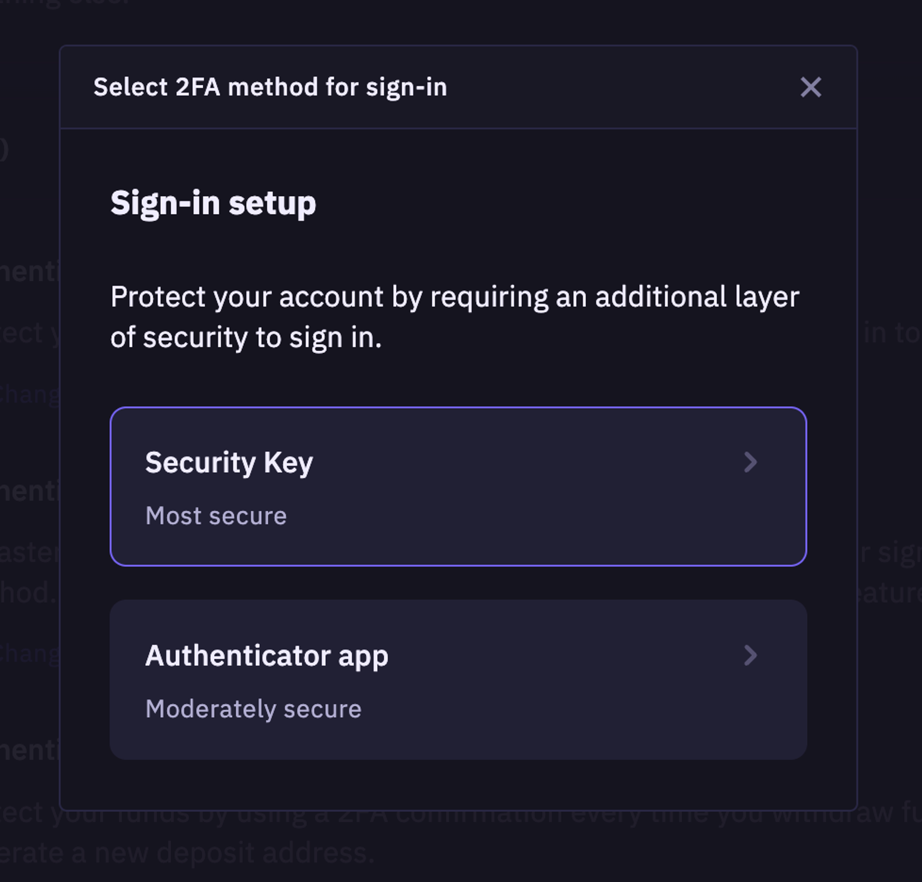Choose Authenticator app as your sign-in method
Screen dimensions: 922x882
pos(459,678)
